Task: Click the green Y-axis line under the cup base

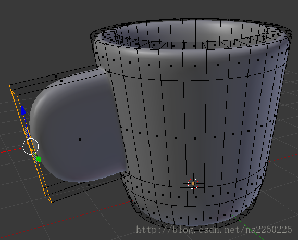Action: pyautogui.click(x=247, y=228)
